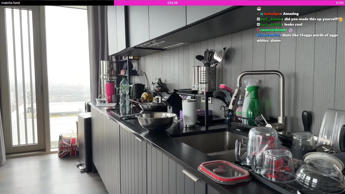The image size is (345, 194).
Task: Click the smiling emoji after 'yourself?'
Action: click(341, 19)
